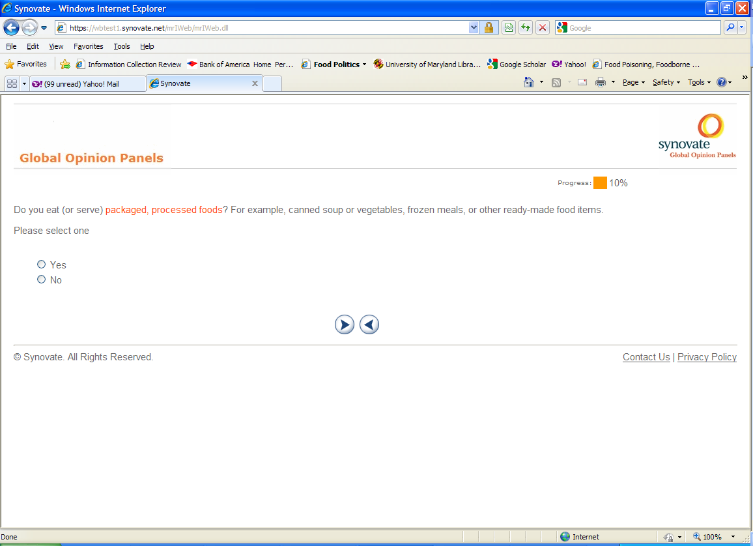The image size is (753, 546).
Task: Open the Contact Us link
Action: [646, 357]
